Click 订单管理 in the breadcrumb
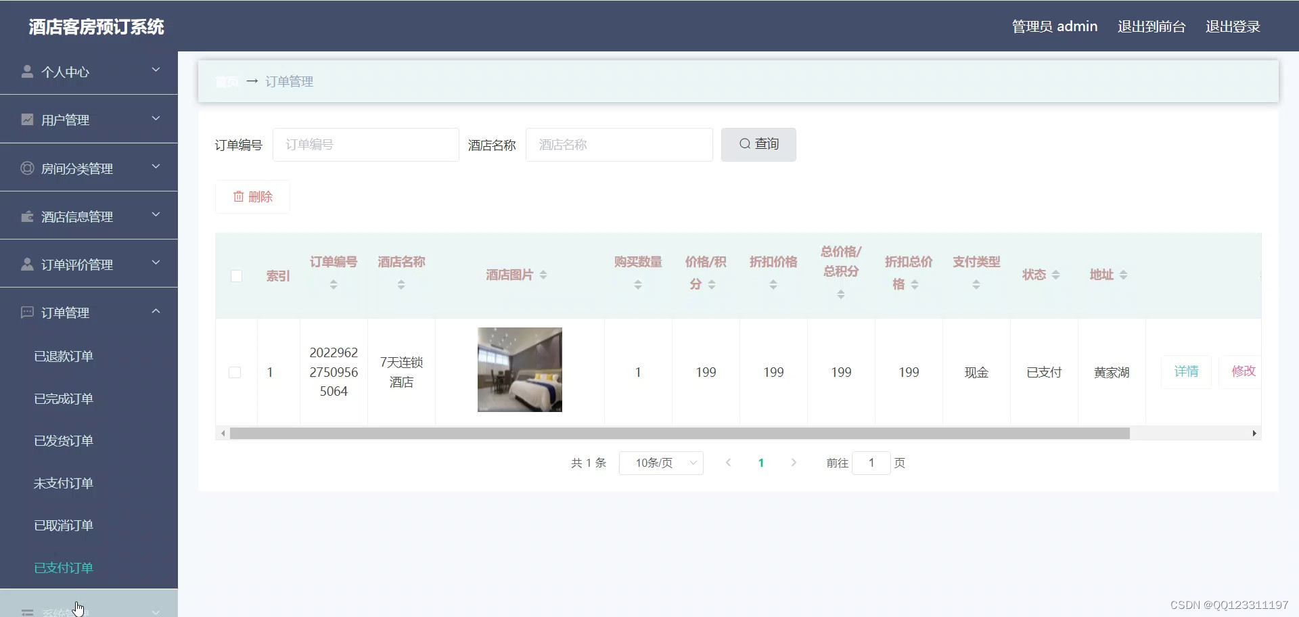 click(289, 81)
